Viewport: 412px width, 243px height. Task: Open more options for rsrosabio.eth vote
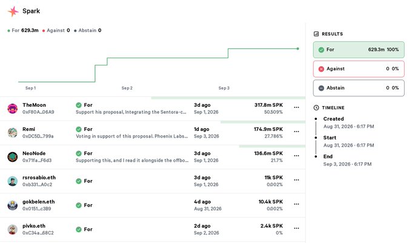(x=296, y=180)
